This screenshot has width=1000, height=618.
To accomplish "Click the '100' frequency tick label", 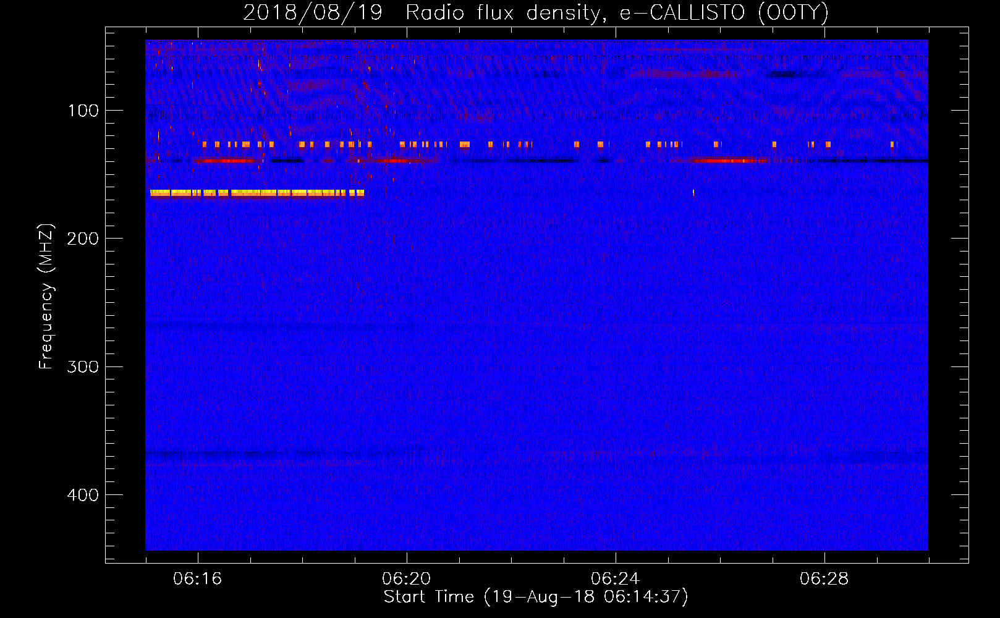I will [83, 111].
